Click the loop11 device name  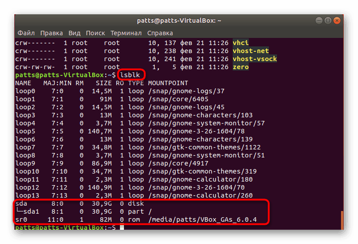27,179
